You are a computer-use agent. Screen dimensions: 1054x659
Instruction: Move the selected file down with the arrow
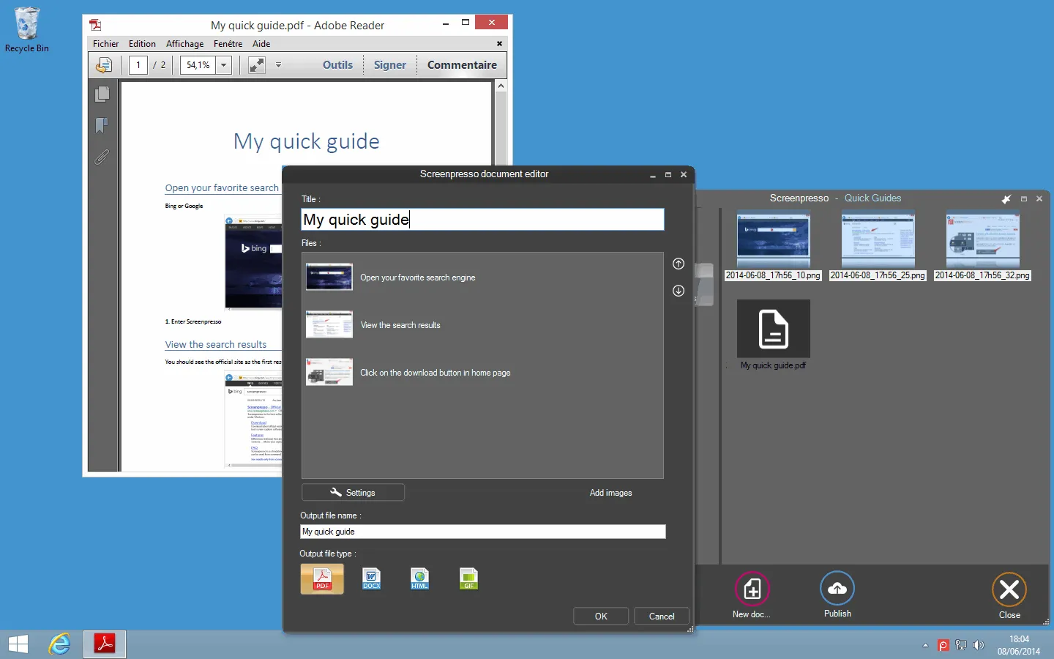[678, 291]
